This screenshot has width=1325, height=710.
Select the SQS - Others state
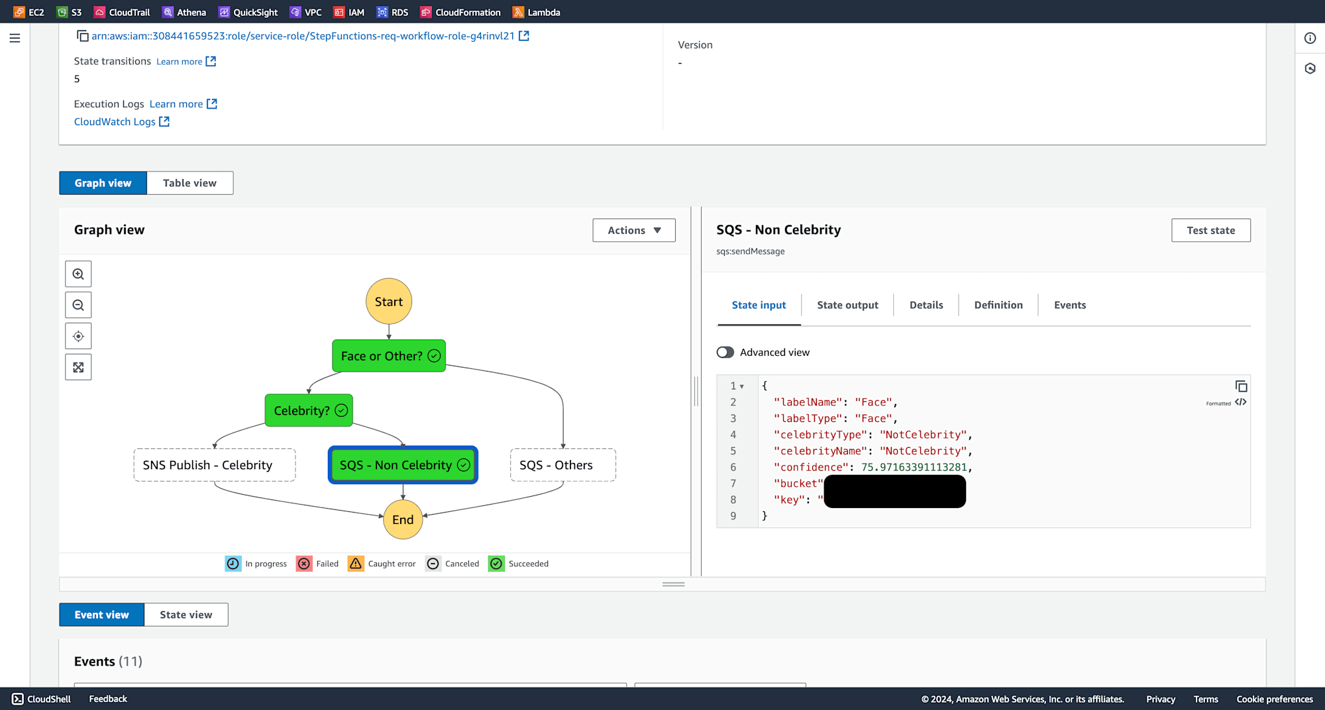click(563, 466)
